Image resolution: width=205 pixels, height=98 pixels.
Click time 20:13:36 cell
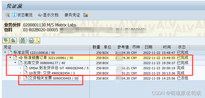click(x=168, y=73)
